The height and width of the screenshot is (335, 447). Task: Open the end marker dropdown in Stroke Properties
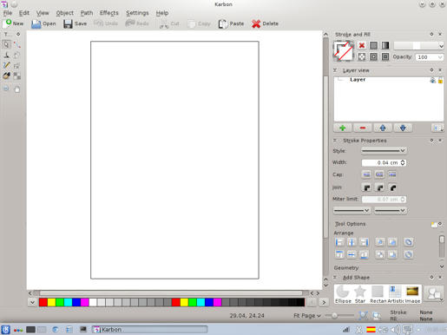click(390, 210)
